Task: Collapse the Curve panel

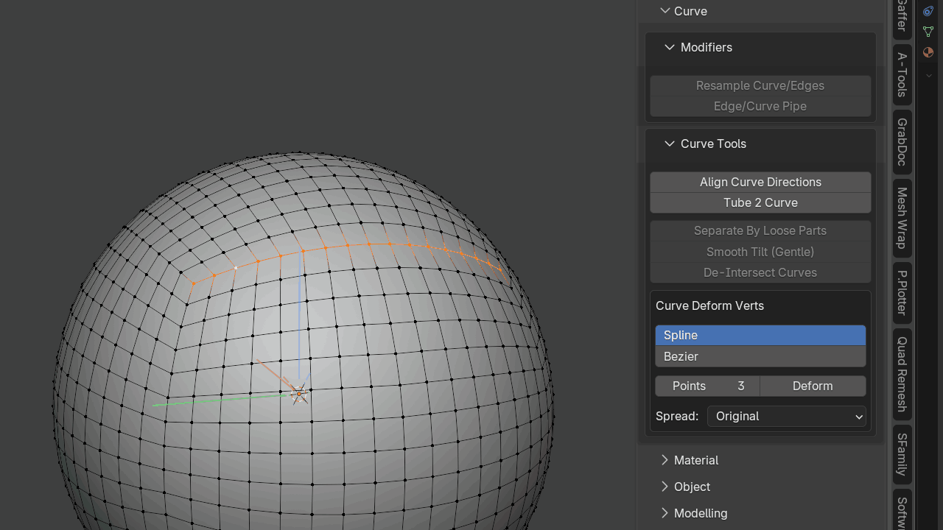Action: (665, 11)
